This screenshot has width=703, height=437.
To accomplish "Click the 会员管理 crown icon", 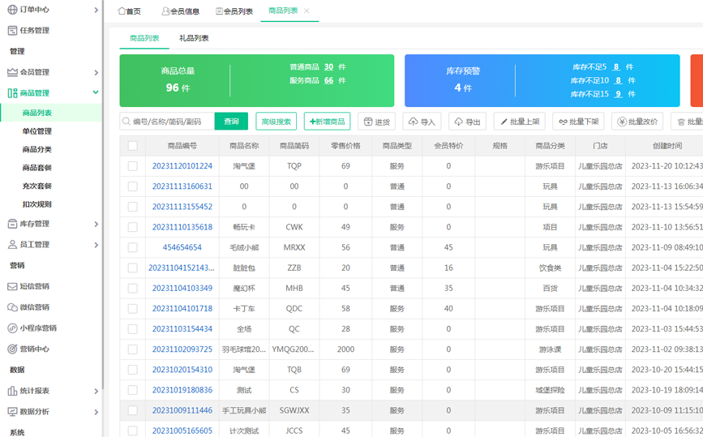I will coord(12,72).
